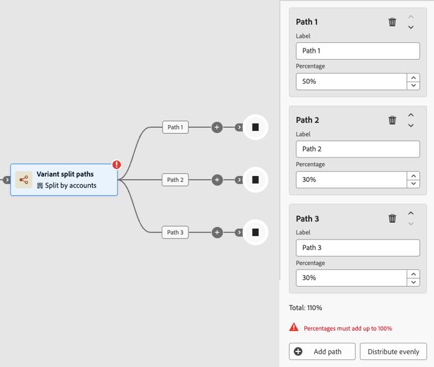Move Path 2 up with its chevron
Screen dimensions: 434x367
pyautogui.click(x=411, y=115)
